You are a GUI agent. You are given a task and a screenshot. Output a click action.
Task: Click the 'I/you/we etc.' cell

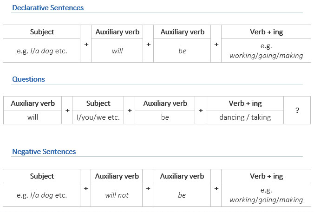[98, 117]
